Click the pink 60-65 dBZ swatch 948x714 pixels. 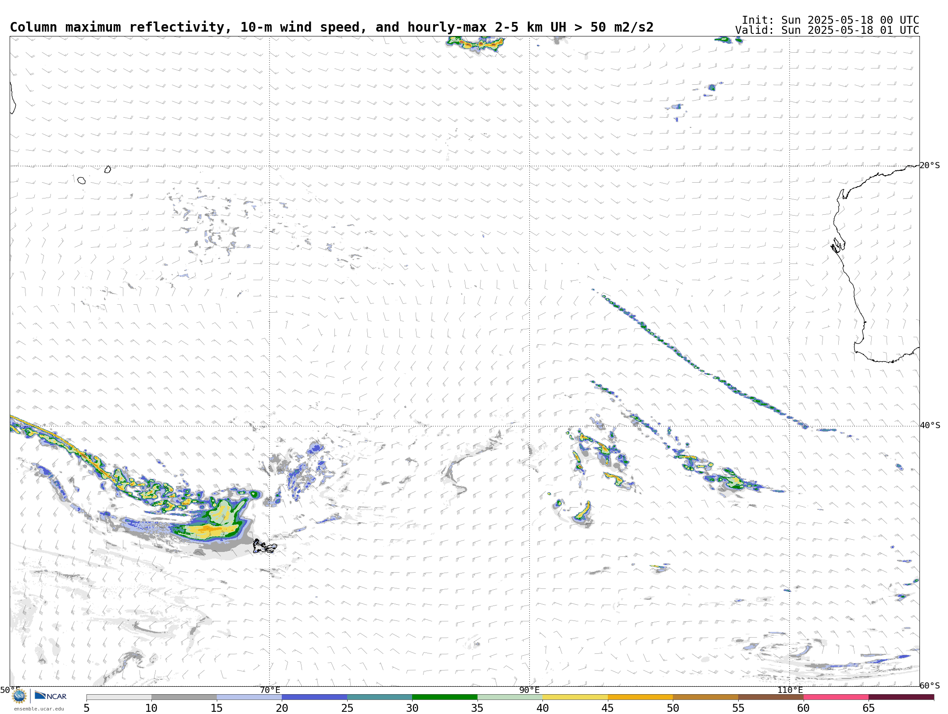point(836,697)
